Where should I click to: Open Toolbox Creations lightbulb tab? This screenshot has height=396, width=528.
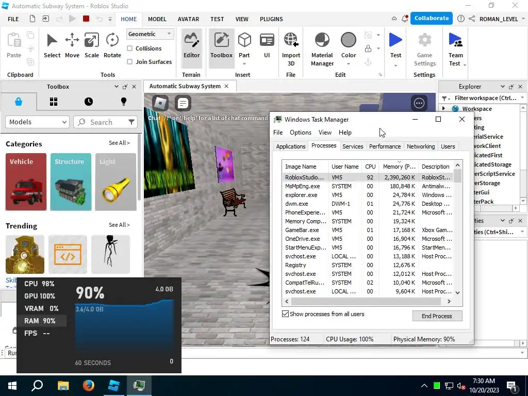(124, 102)
